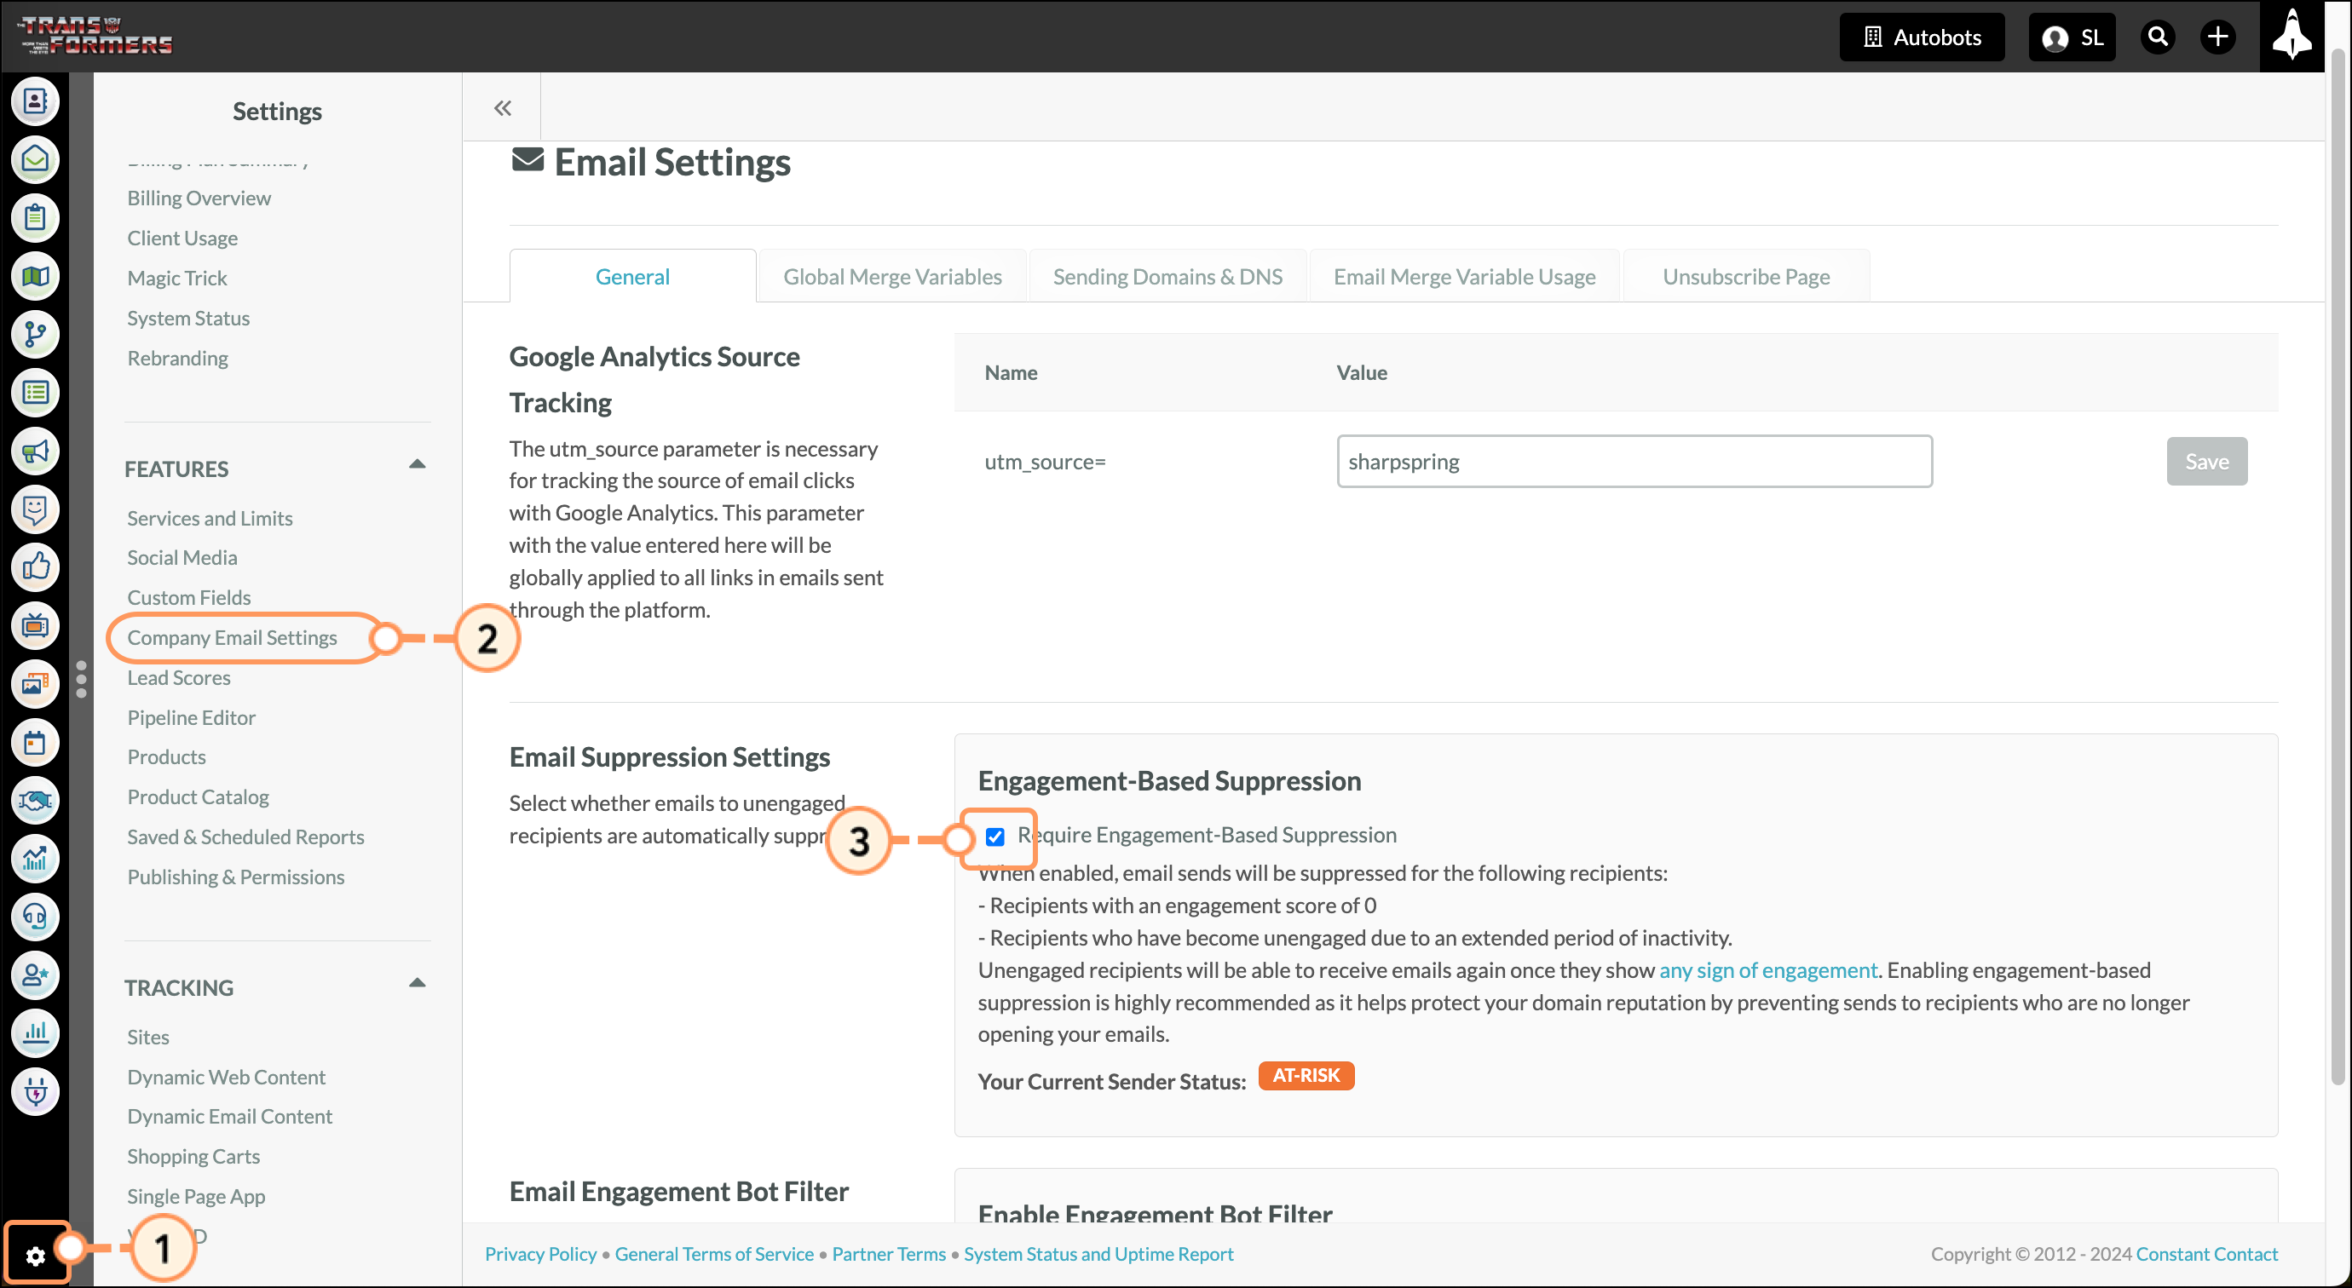This screenshot has width=2352, height=1288.
Task: Collapse the FEATURES section
Action: [x=418, y=464]
